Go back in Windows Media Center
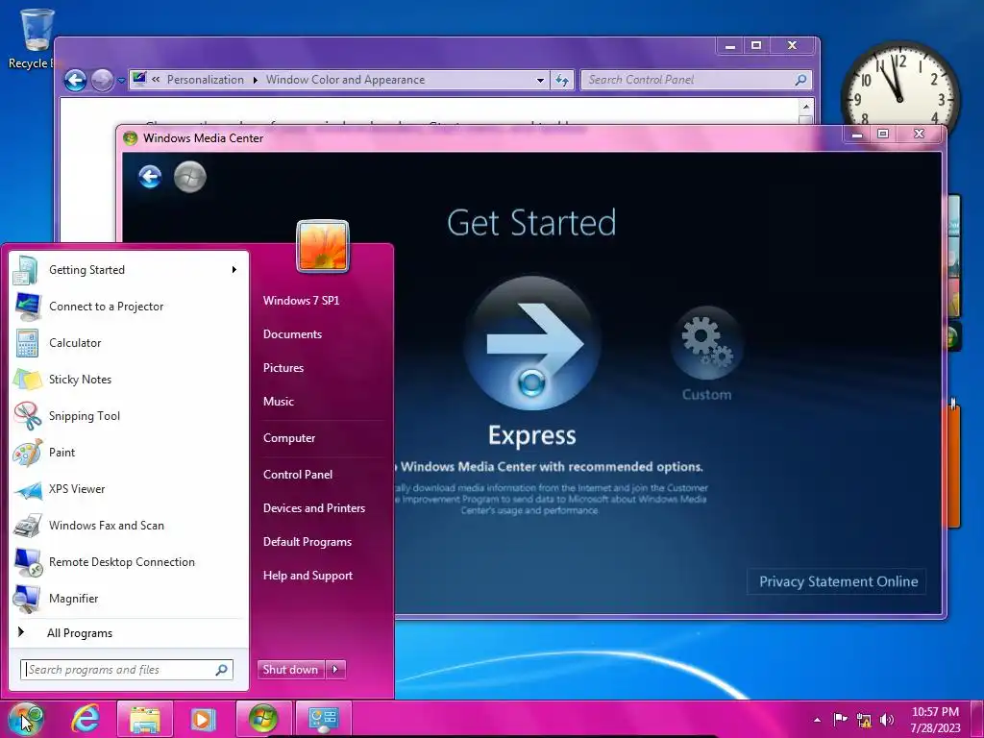Viewport: 984px width, 738px height. (150, 177)
